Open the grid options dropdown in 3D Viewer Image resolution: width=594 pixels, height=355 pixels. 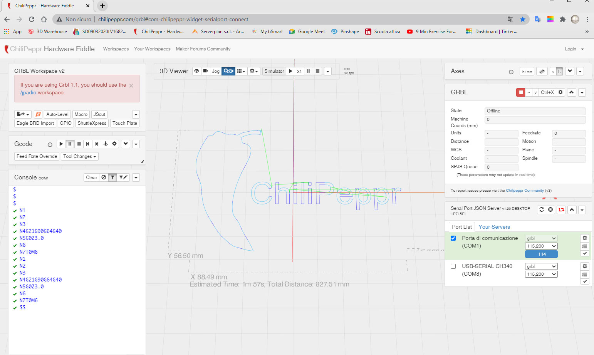pos(241,71)
